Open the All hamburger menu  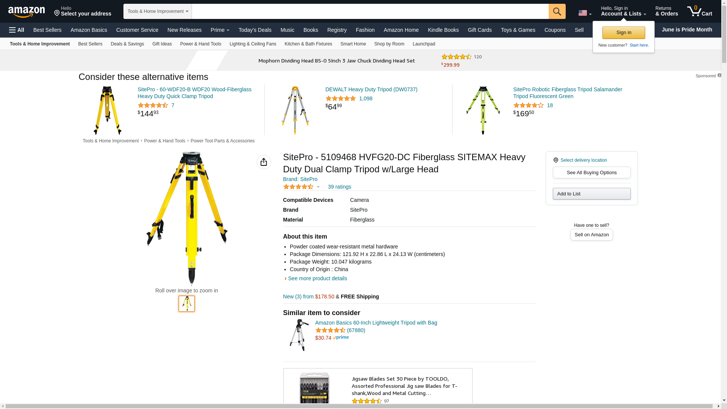[x=17, y=30]
